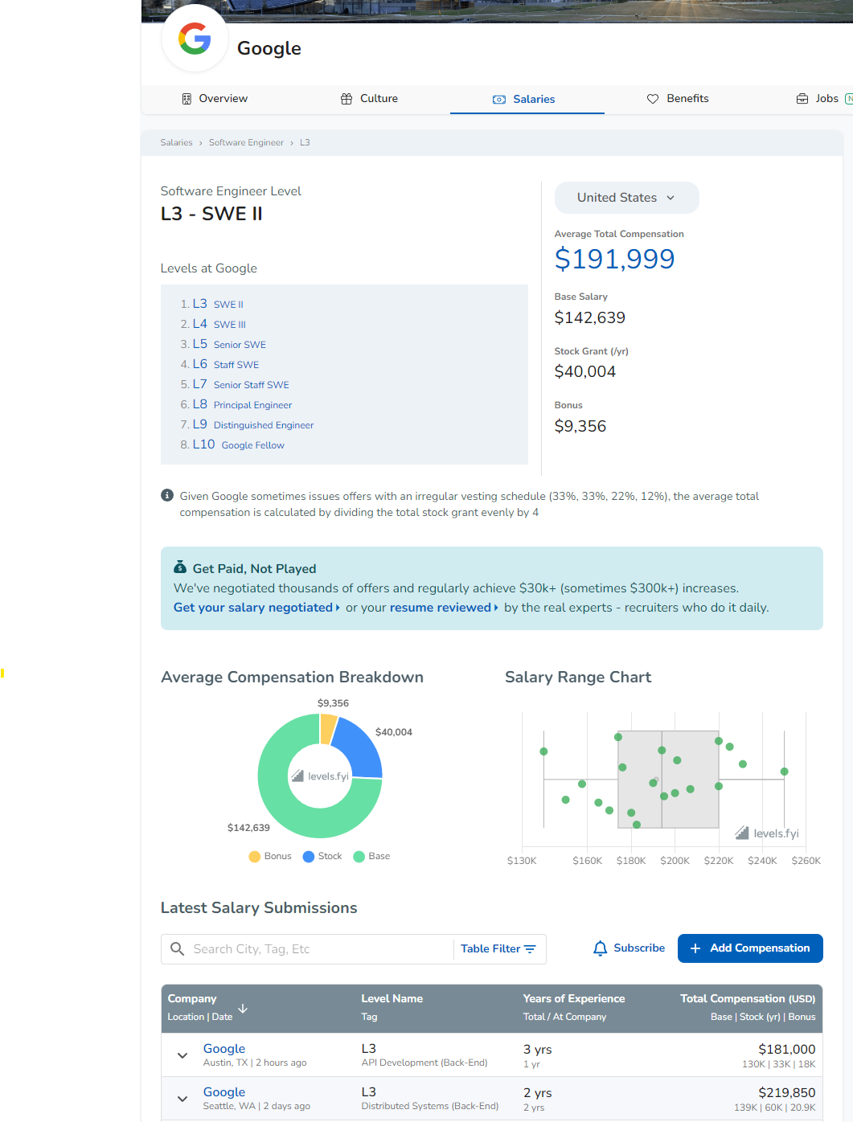Click the $191,999 average compensation figure

[x=615, y=259]
